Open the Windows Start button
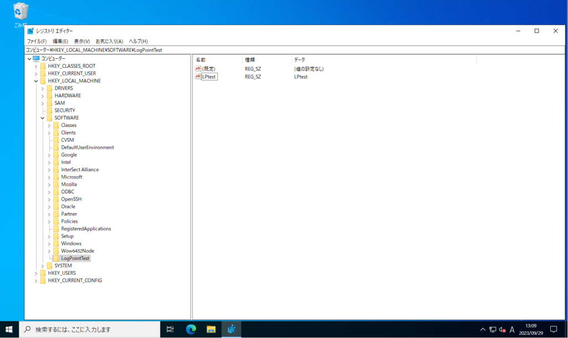 (9, 329)
